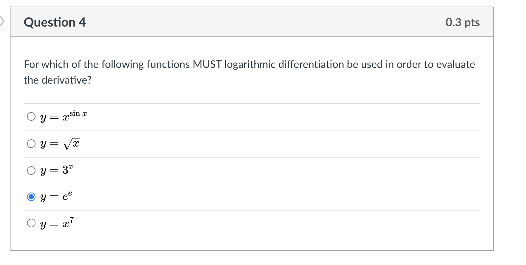The width and height of the screenshot is (526, 265).
Task: Click the 0.3 pts score label
Action: tap(463, 22)
